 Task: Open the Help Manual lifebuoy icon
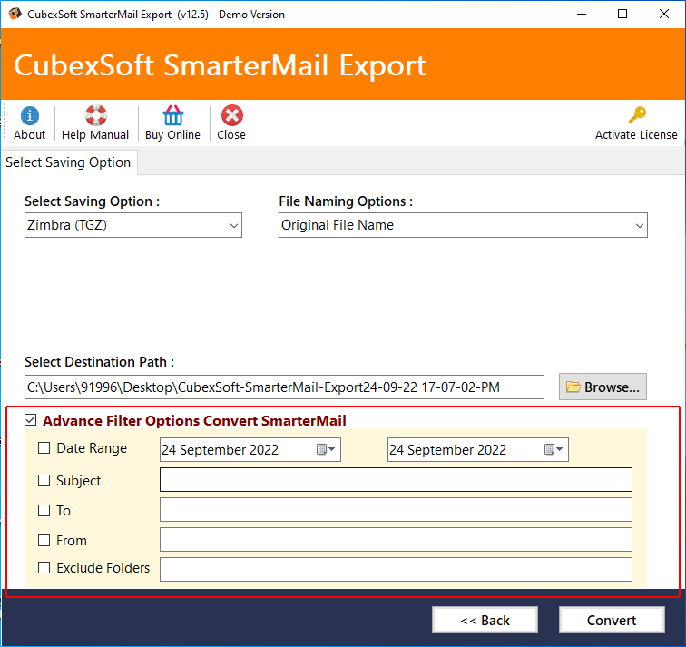[x=96, y=115]
